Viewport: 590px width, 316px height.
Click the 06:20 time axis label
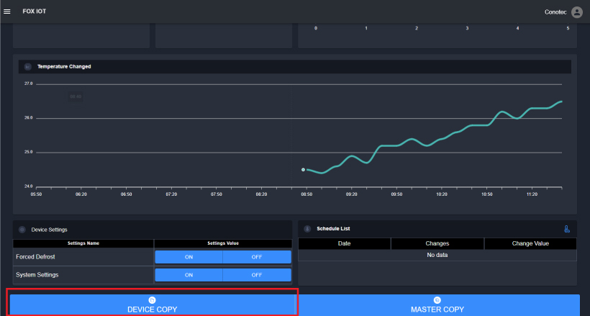click(81, 194)
